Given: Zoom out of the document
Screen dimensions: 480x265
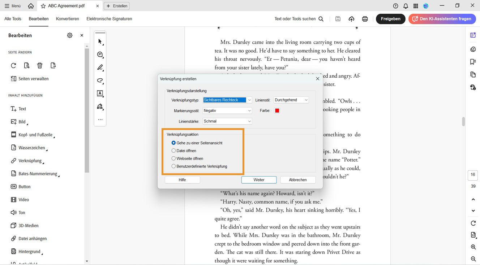Looking at the screenshot, I should coord(473,259).
